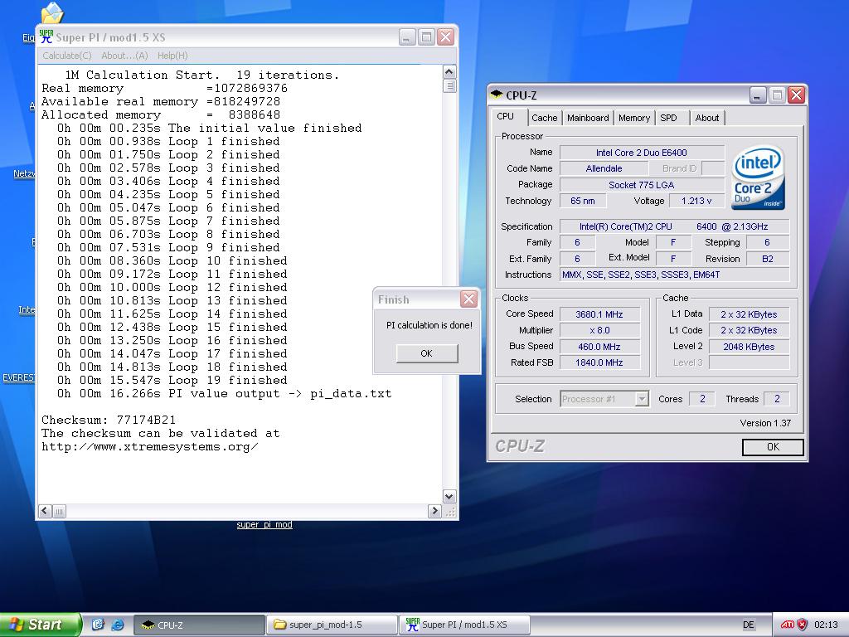The width and height of the screenshot is (849, 637).
Task: Click the horizontal scrollbar thumb in Super PI
Action: (x=60, y=511)
